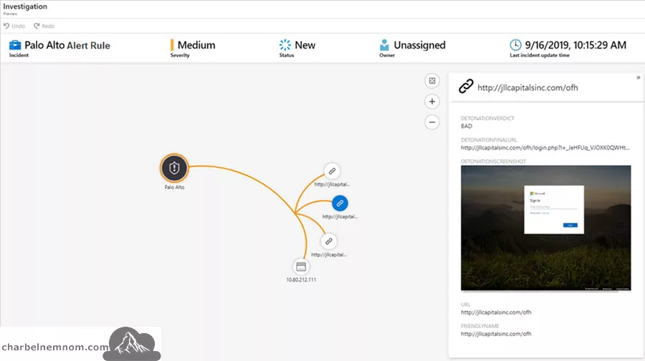Click the Unassigned owner text

(x=419, y=45)
